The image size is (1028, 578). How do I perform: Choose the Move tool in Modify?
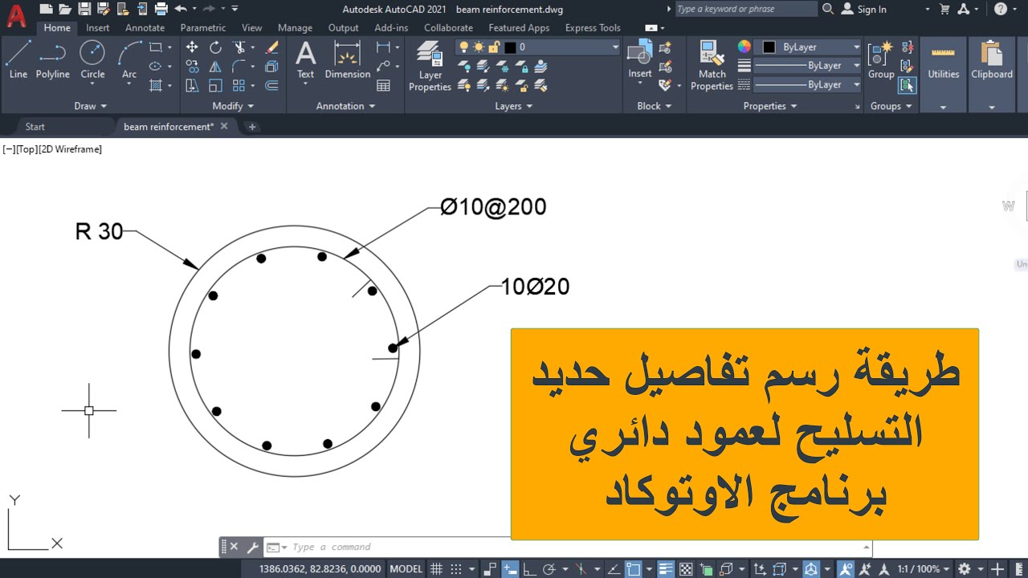click(192, 47)
